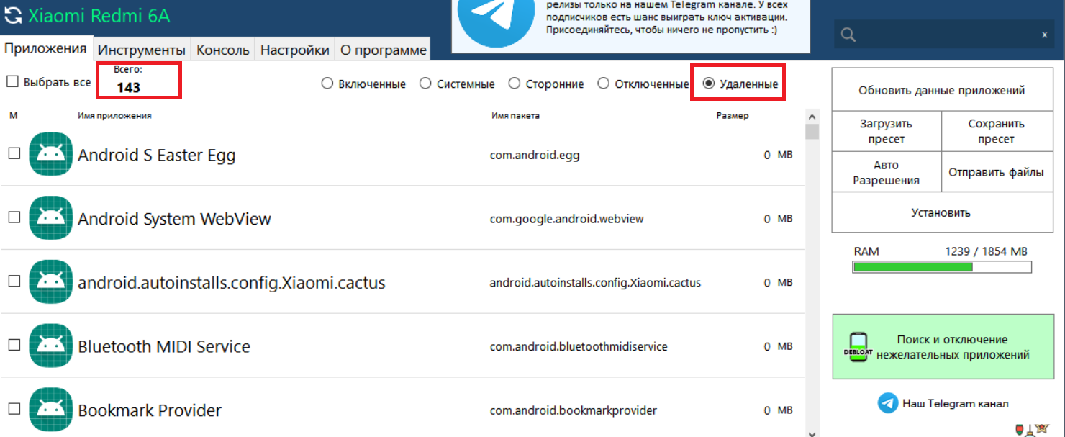The image size is (1065, 437).
Task: Click the Загрузить пресет button
Action: point(887,131)
